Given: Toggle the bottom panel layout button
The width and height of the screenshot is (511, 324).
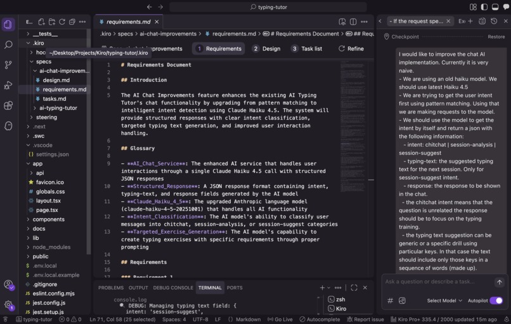Looking at the screenshot, I should point(495,7).
